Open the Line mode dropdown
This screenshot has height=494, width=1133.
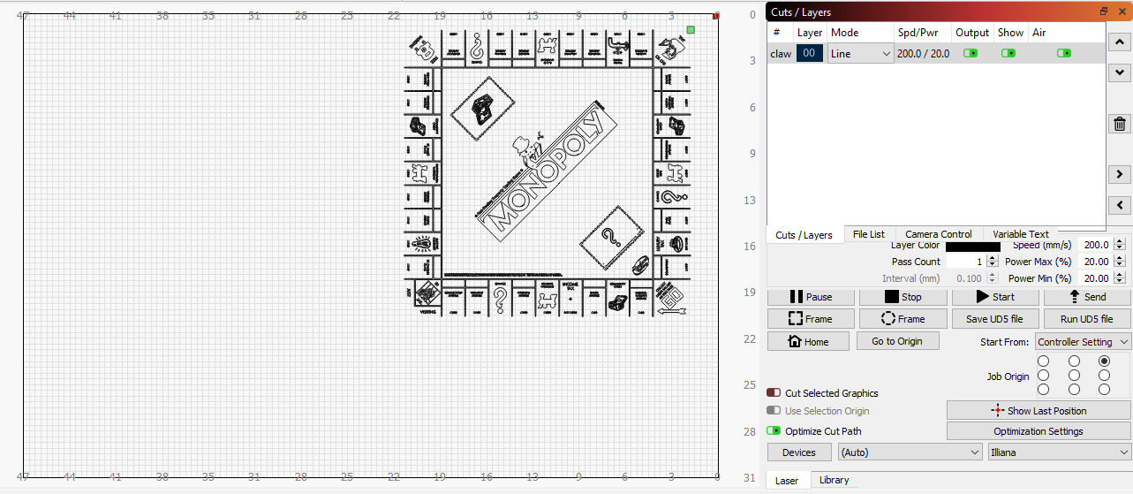point(860,54)
